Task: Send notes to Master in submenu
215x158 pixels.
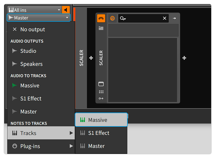Action: pos(101,146)
